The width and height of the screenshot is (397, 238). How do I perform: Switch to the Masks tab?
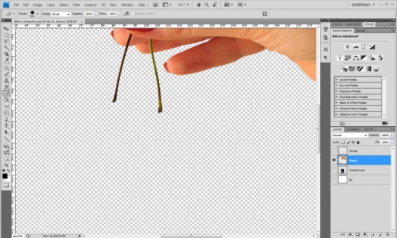coord(361,30)
